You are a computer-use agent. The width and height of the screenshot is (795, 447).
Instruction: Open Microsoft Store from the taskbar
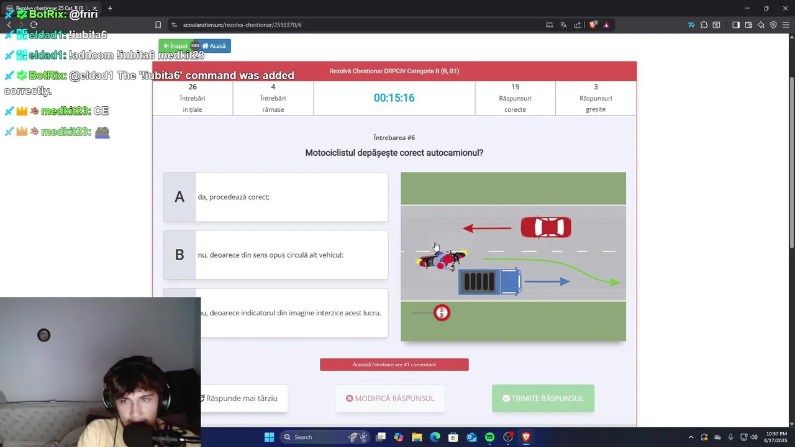coord(453,437)
